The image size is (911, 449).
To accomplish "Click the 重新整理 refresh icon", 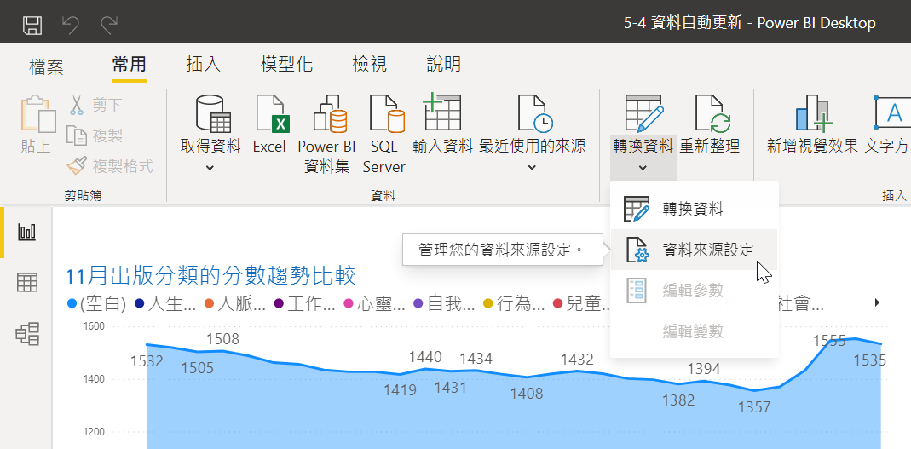I will [x=713, y=114].
